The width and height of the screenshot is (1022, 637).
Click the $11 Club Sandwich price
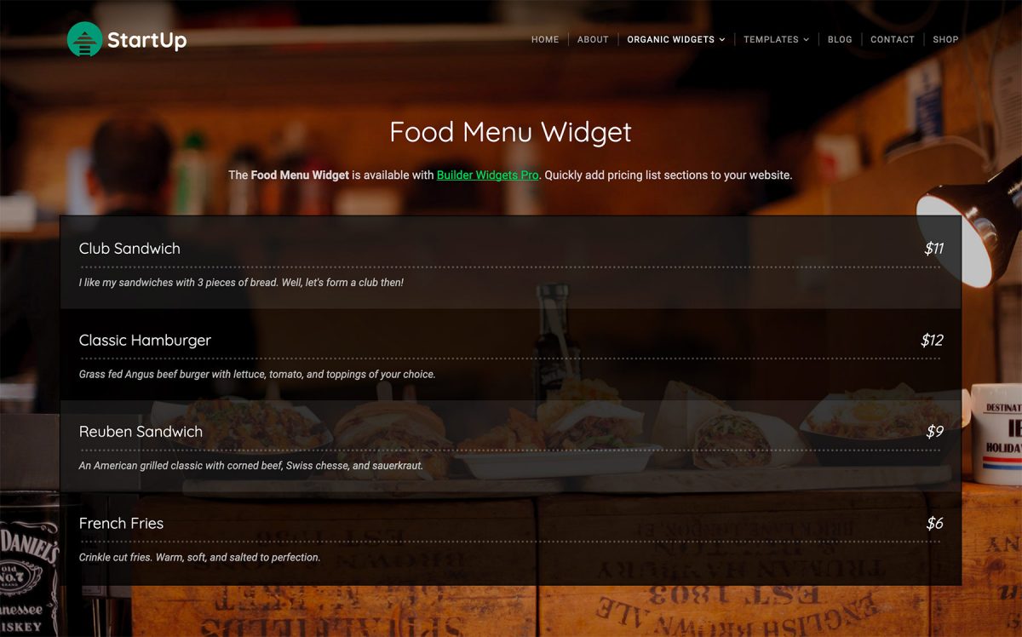click(x=933, y=249)
